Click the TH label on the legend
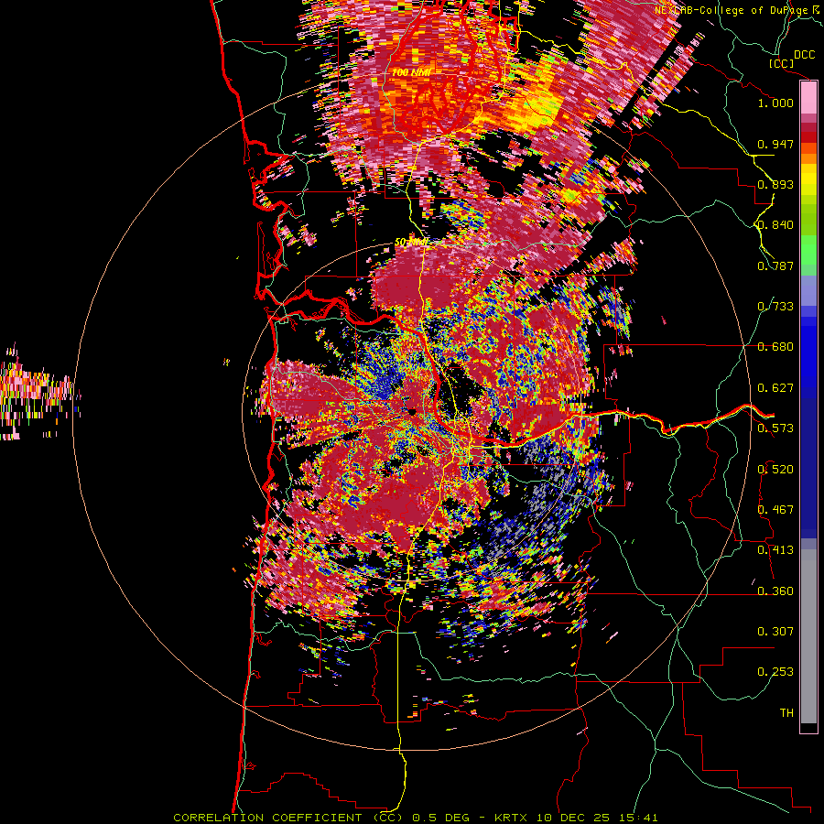 pos(786,713)
